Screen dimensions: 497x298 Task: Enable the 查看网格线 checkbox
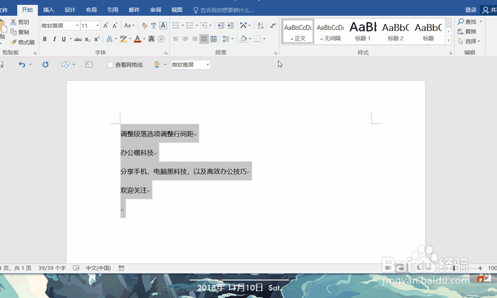[x=110, y=65]
